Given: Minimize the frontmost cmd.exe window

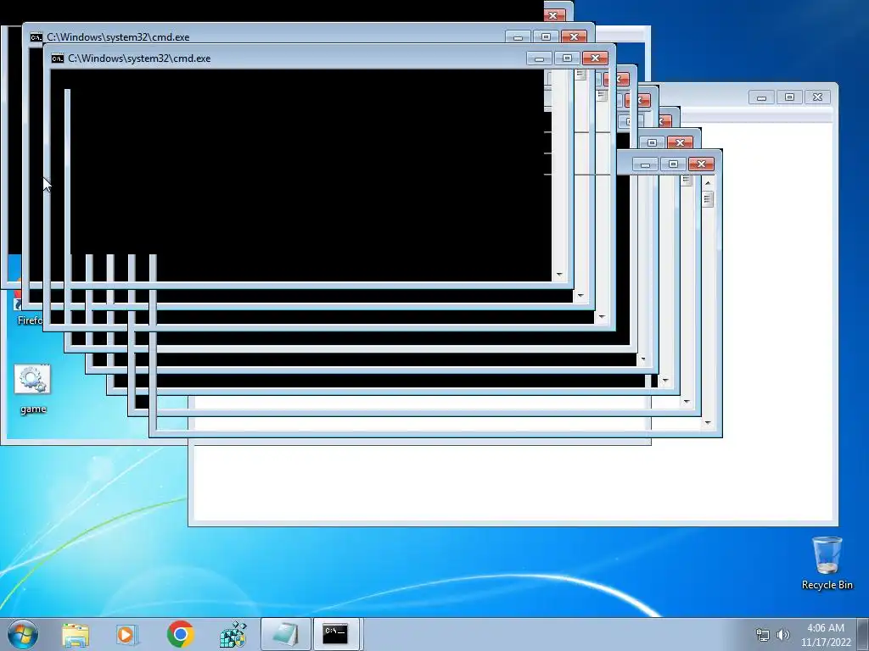Looking at the screenshot, I should click(x=539, y=58).
